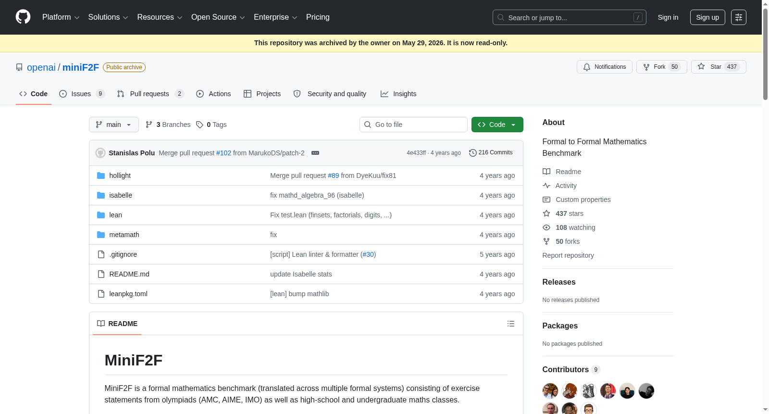Switch to the Issues tab
Screen dimensions: 769x414
click(82, 94)
